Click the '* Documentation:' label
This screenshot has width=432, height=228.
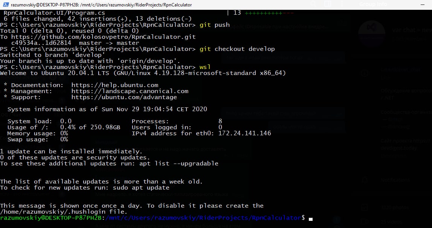tap(34, 85)
